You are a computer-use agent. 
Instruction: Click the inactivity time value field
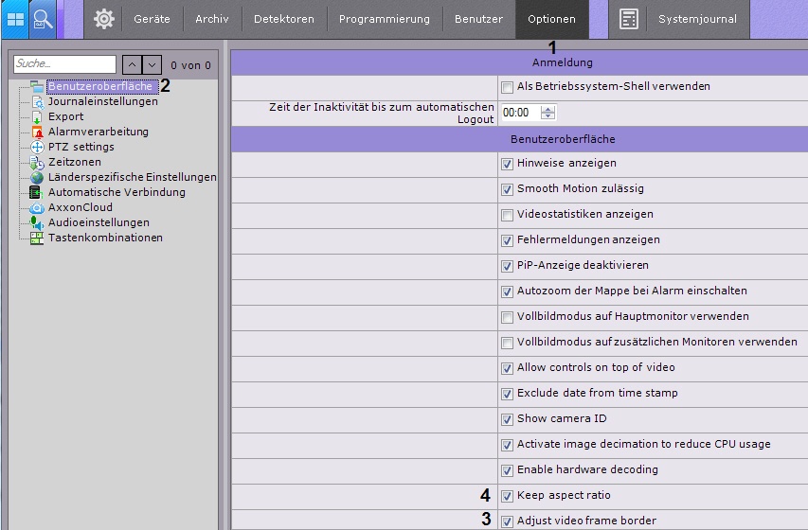519,113
